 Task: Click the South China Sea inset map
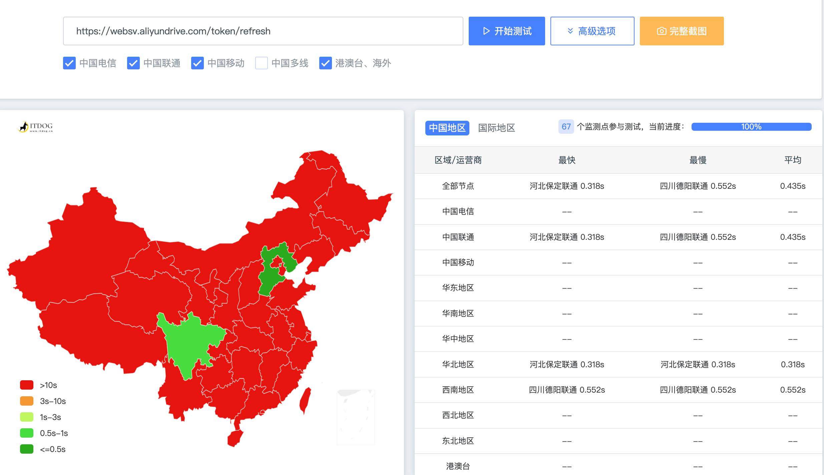point(356,417)
